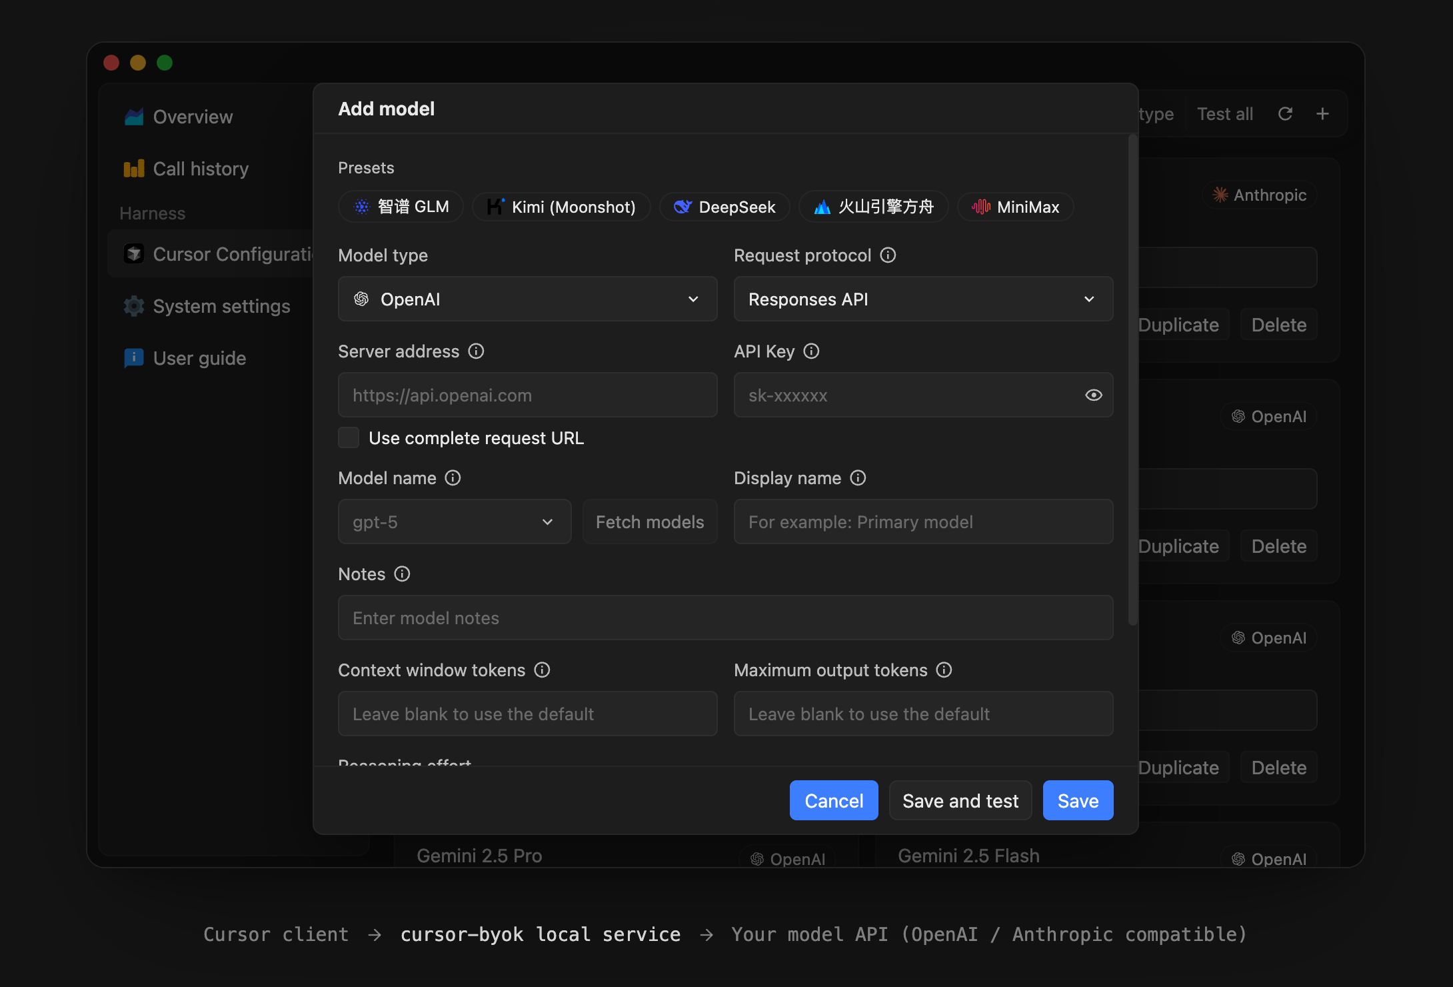Apply the DeepSeek preset

(x=725, y=207)
